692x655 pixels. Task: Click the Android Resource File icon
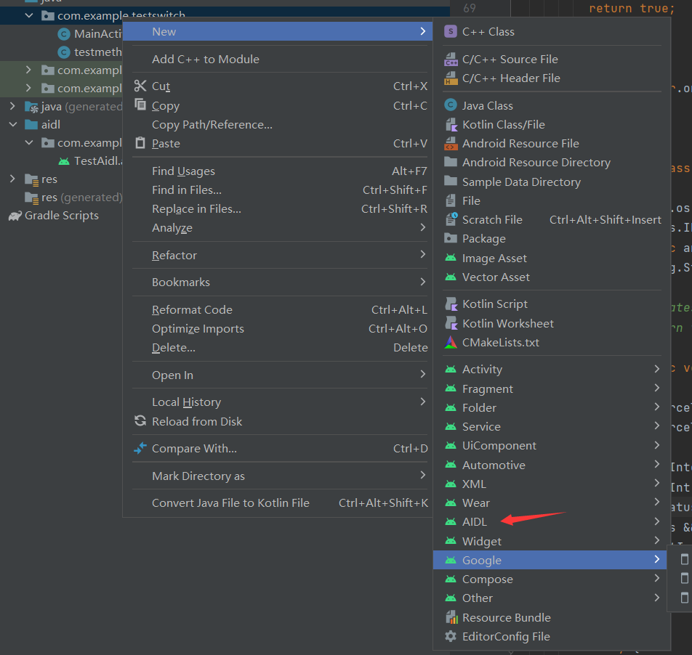pyautogui.click(x=451, y=144)
